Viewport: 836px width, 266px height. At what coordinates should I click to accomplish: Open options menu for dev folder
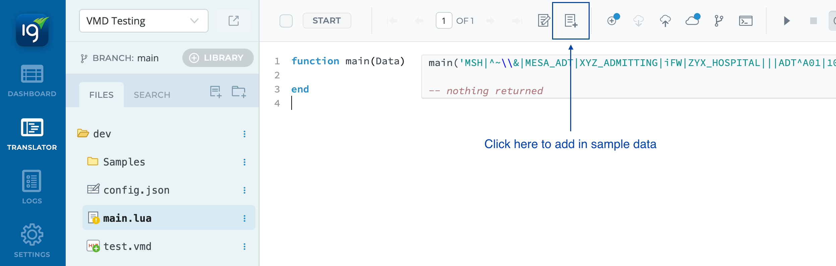(x=244, y=134)
